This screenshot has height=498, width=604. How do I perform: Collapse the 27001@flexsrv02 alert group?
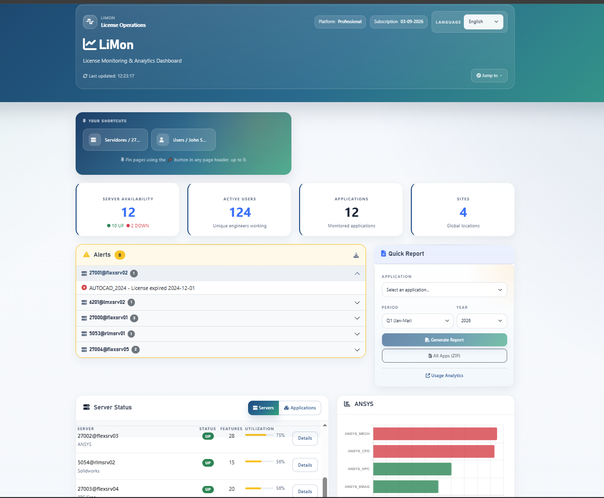tap(357, 273)
